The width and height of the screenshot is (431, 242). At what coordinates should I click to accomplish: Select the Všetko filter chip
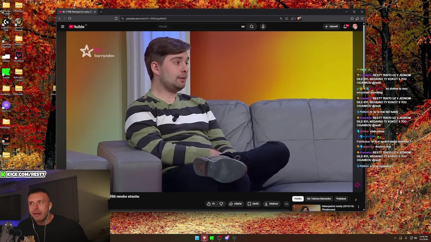point(298,199)
